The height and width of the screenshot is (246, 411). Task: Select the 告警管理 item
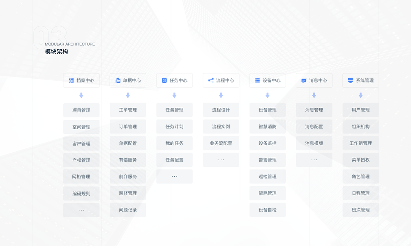pyautogui.click(x=268, y=160)
